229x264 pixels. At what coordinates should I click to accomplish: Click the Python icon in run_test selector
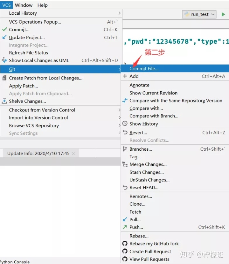(187, 14)
